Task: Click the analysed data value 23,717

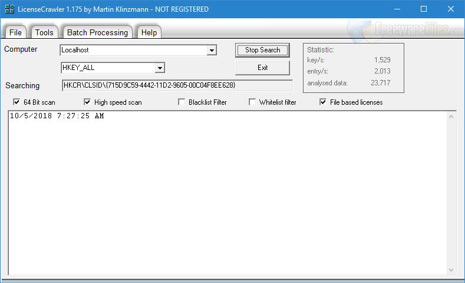Action: [x=381, y=82]
